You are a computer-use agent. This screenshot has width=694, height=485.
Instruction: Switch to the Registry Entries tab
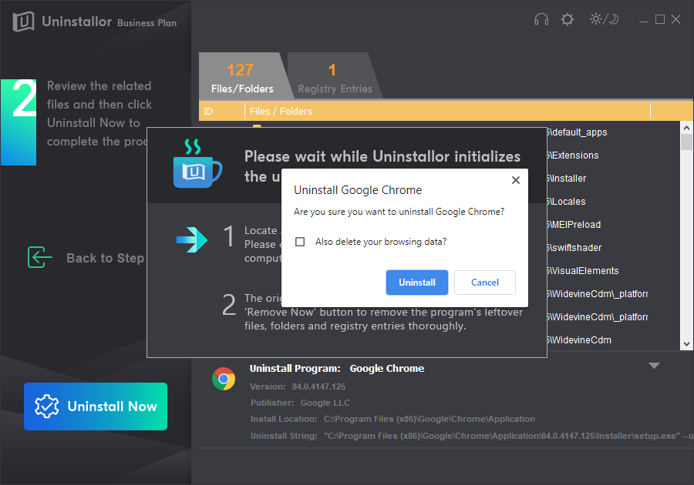pyautogui.click(x=335, y=76)
